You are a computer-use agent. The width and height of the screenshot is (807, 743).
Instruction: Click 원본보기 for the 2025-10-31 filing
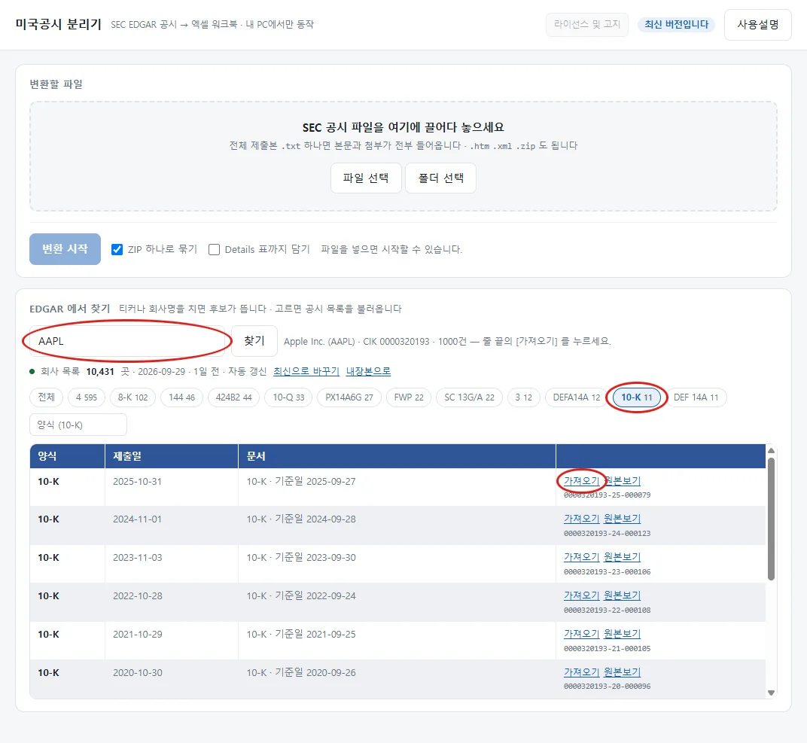coord(623,481)
